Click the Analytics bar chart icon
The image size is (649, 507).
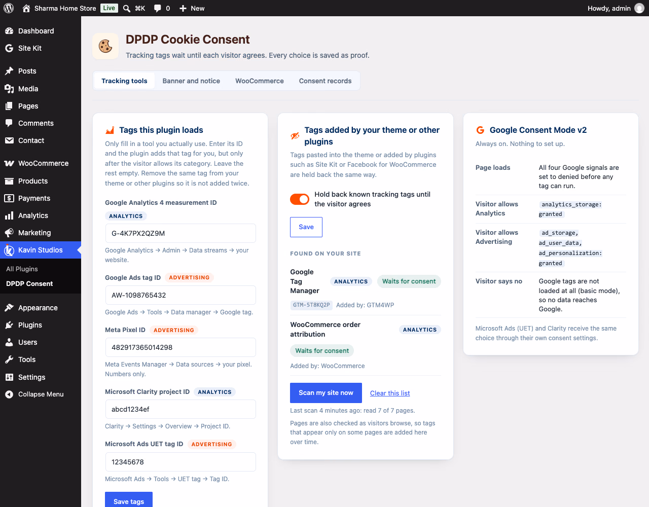click(9, 215)
